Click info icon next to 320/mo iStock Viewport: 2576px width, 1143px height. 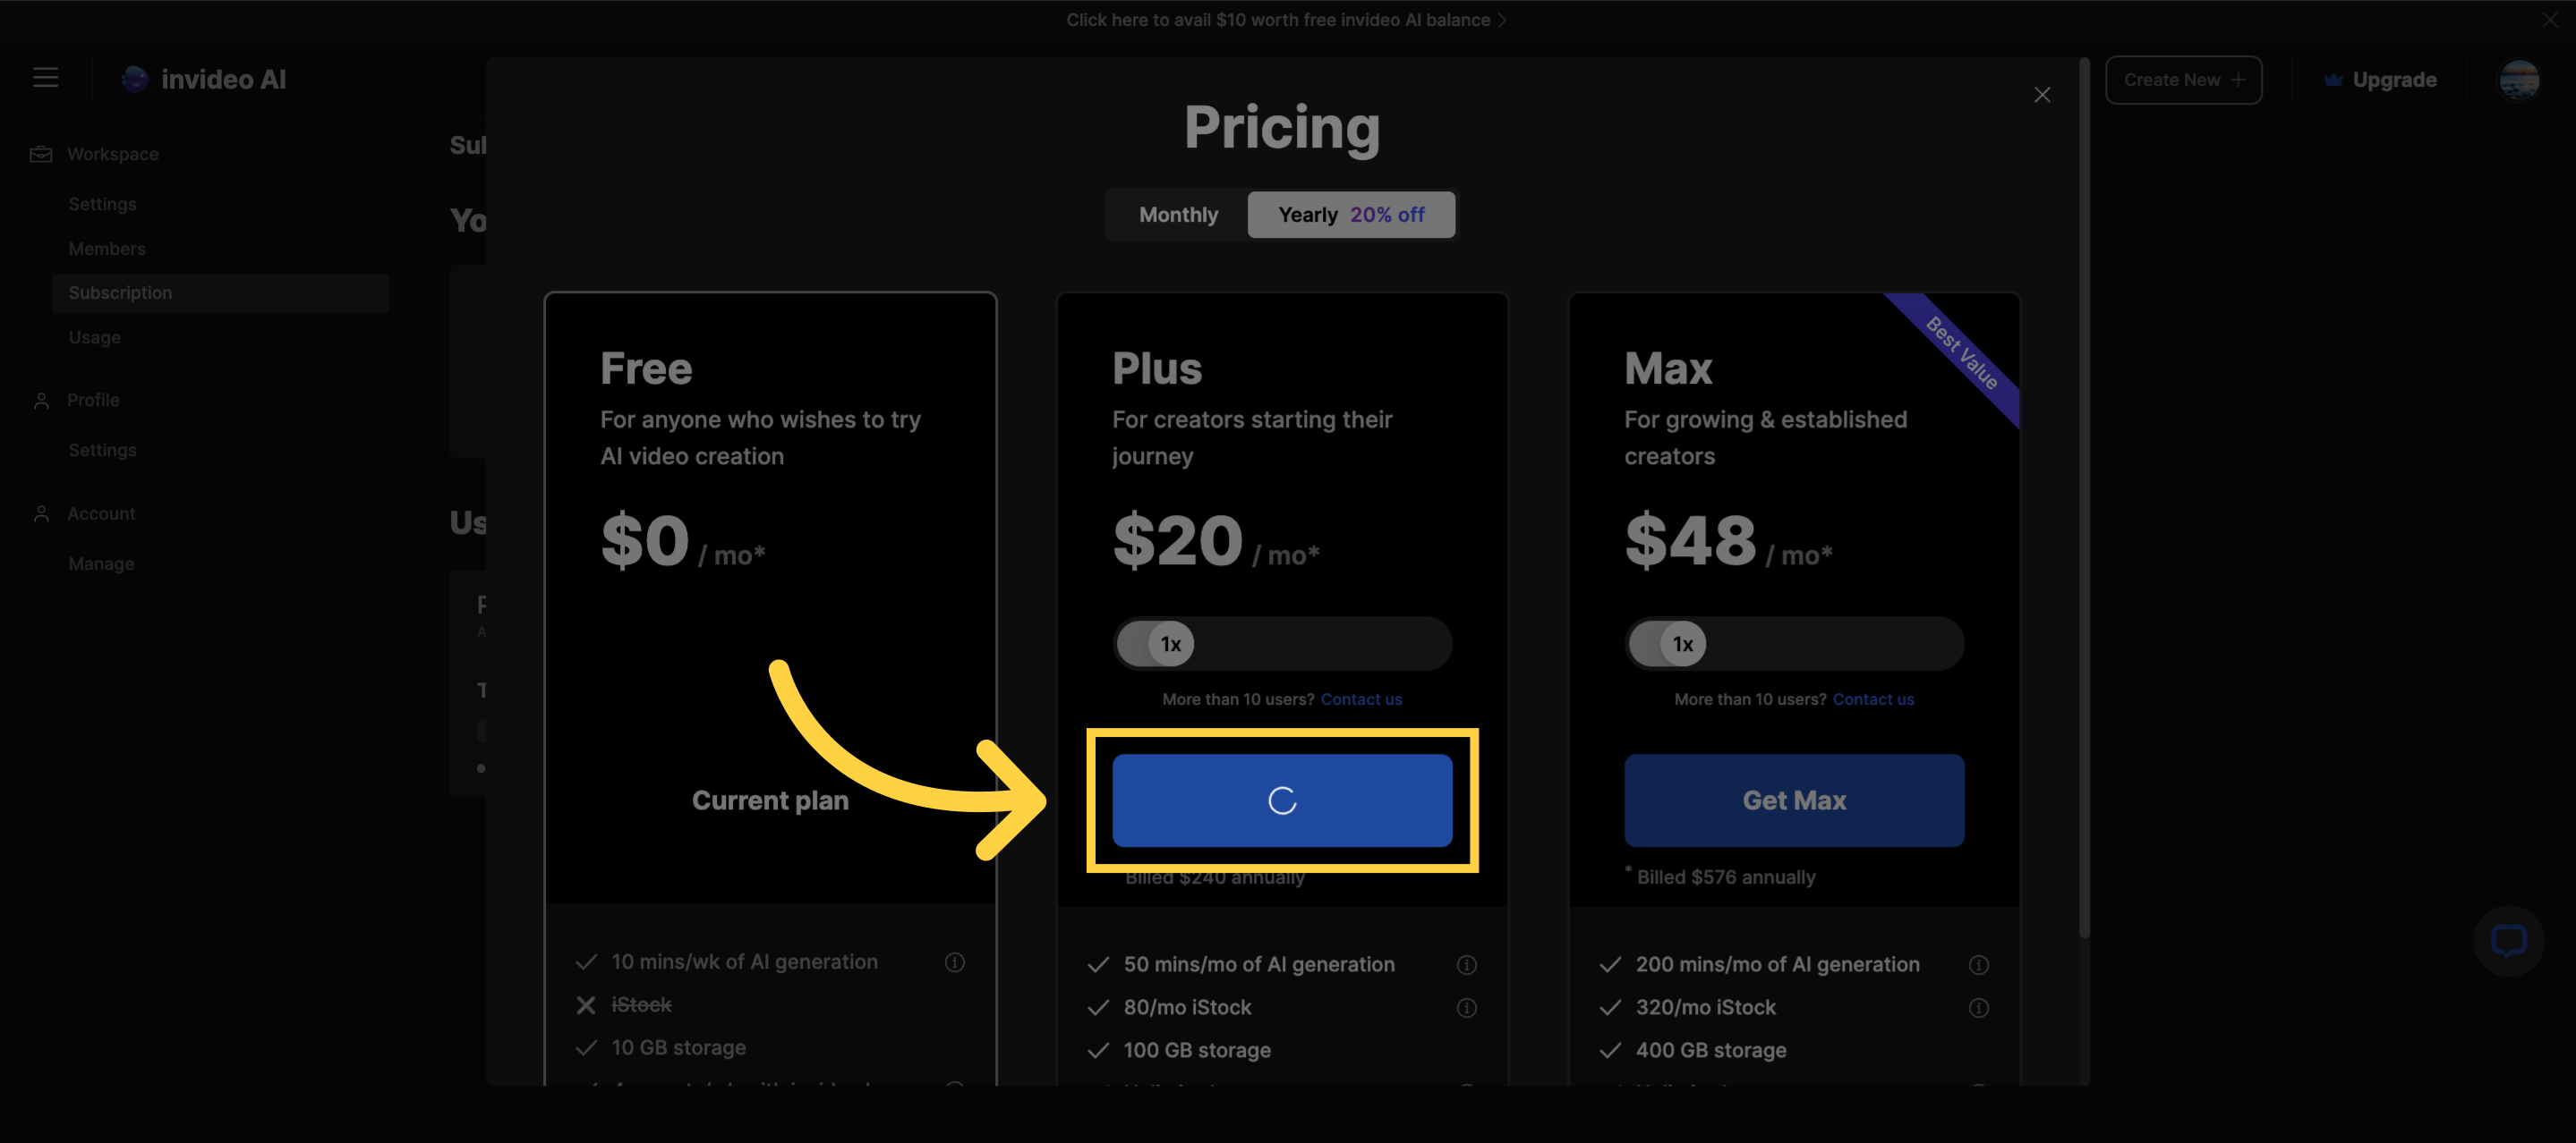1978,1007
